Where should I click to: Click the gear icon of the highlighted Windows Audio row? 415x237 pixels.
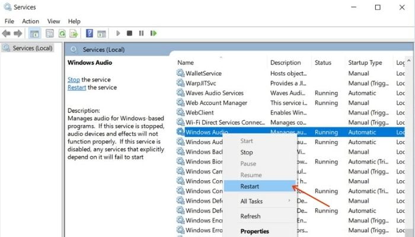coord(180,132)
